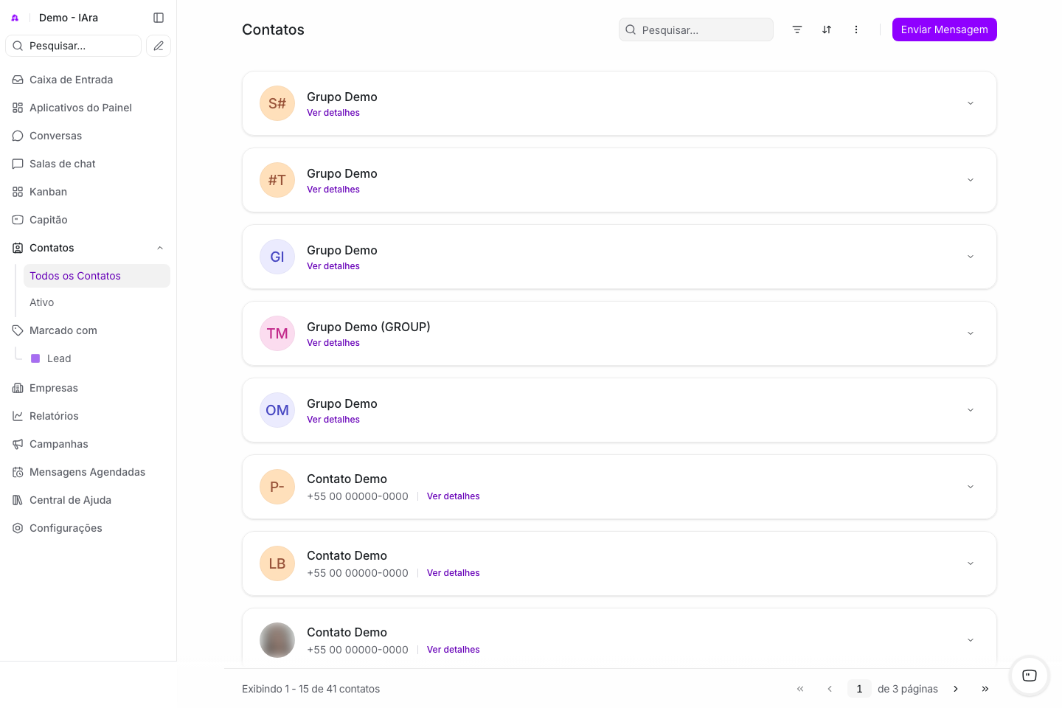Click the compose pencil icon

coord(159,46)
